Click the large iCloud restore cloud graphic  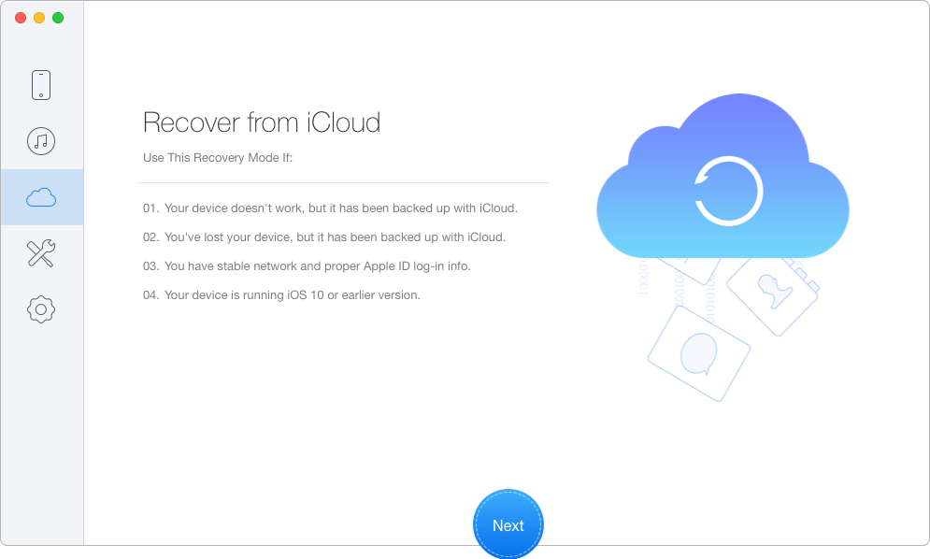pyautogui.click(x=723, y=177)
